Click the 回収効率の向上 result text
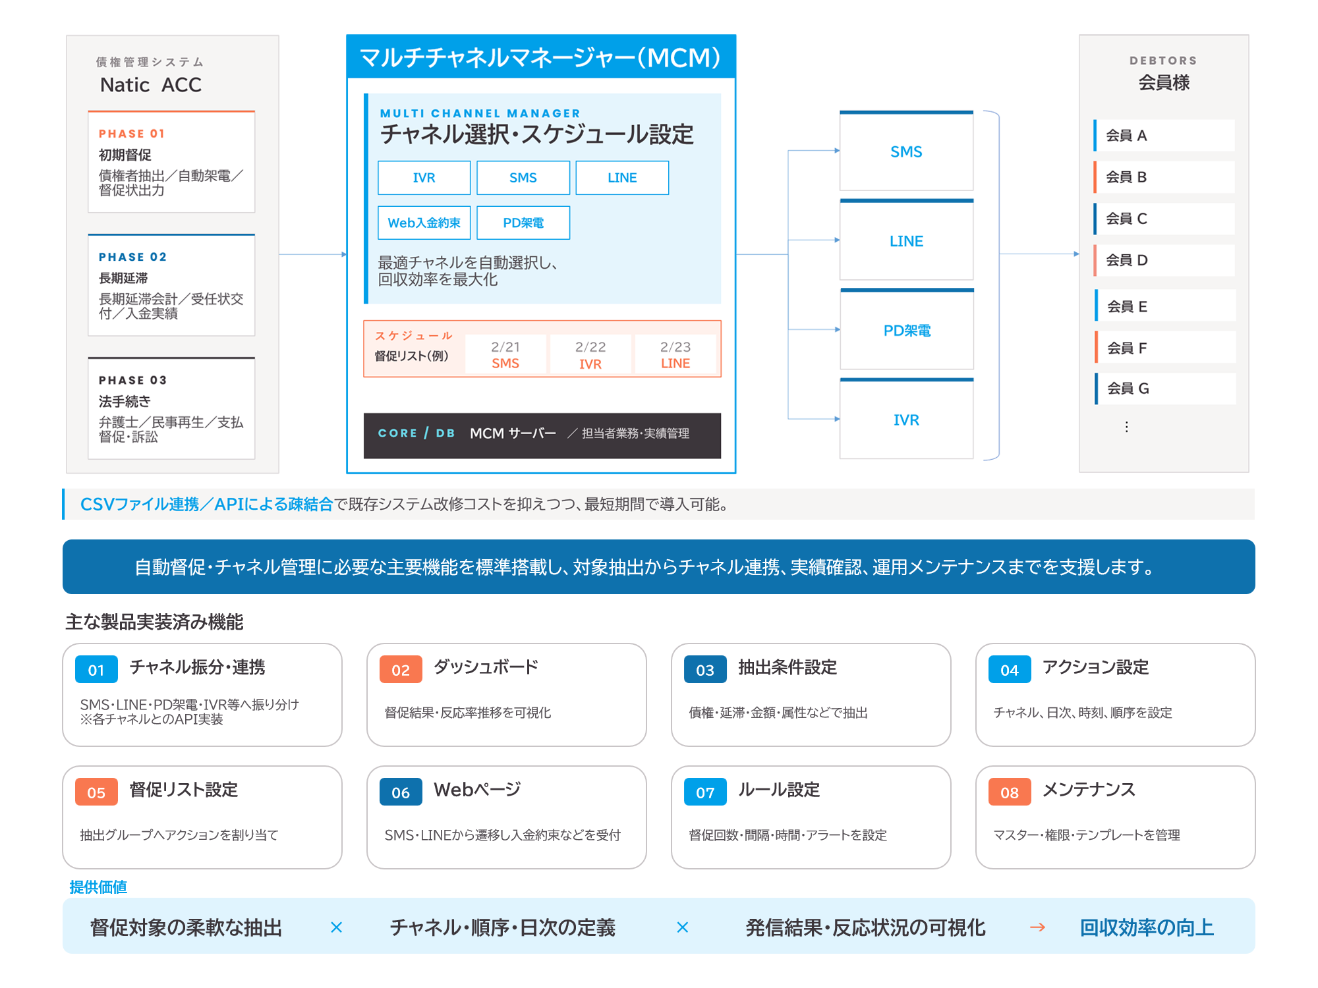1318x988 pixels. click(x=1147, y=927)
